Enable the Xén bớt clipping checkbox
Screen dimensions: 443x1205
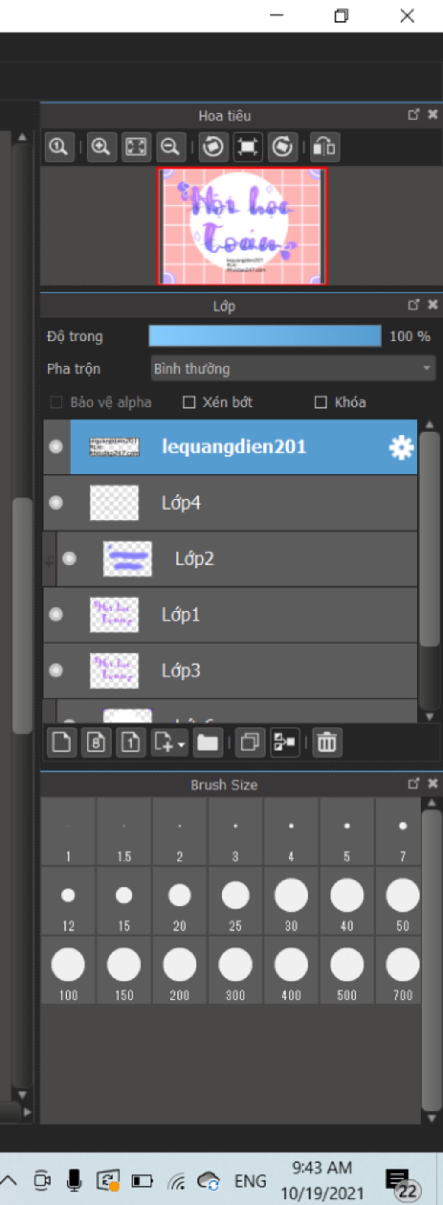[x=189, y=402]
